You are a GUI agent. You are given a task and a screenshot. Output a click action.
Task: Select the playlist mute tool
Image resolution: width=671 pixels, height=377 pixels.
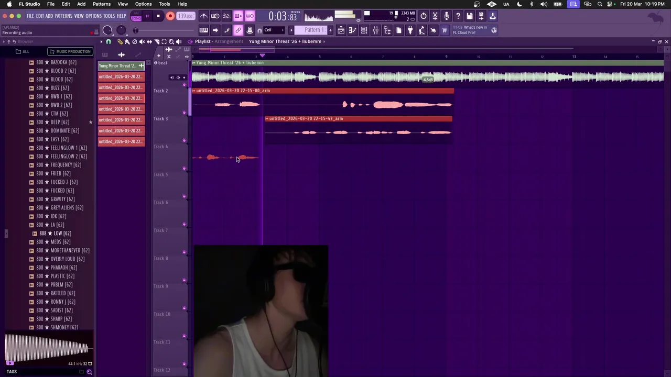(142, 41)
